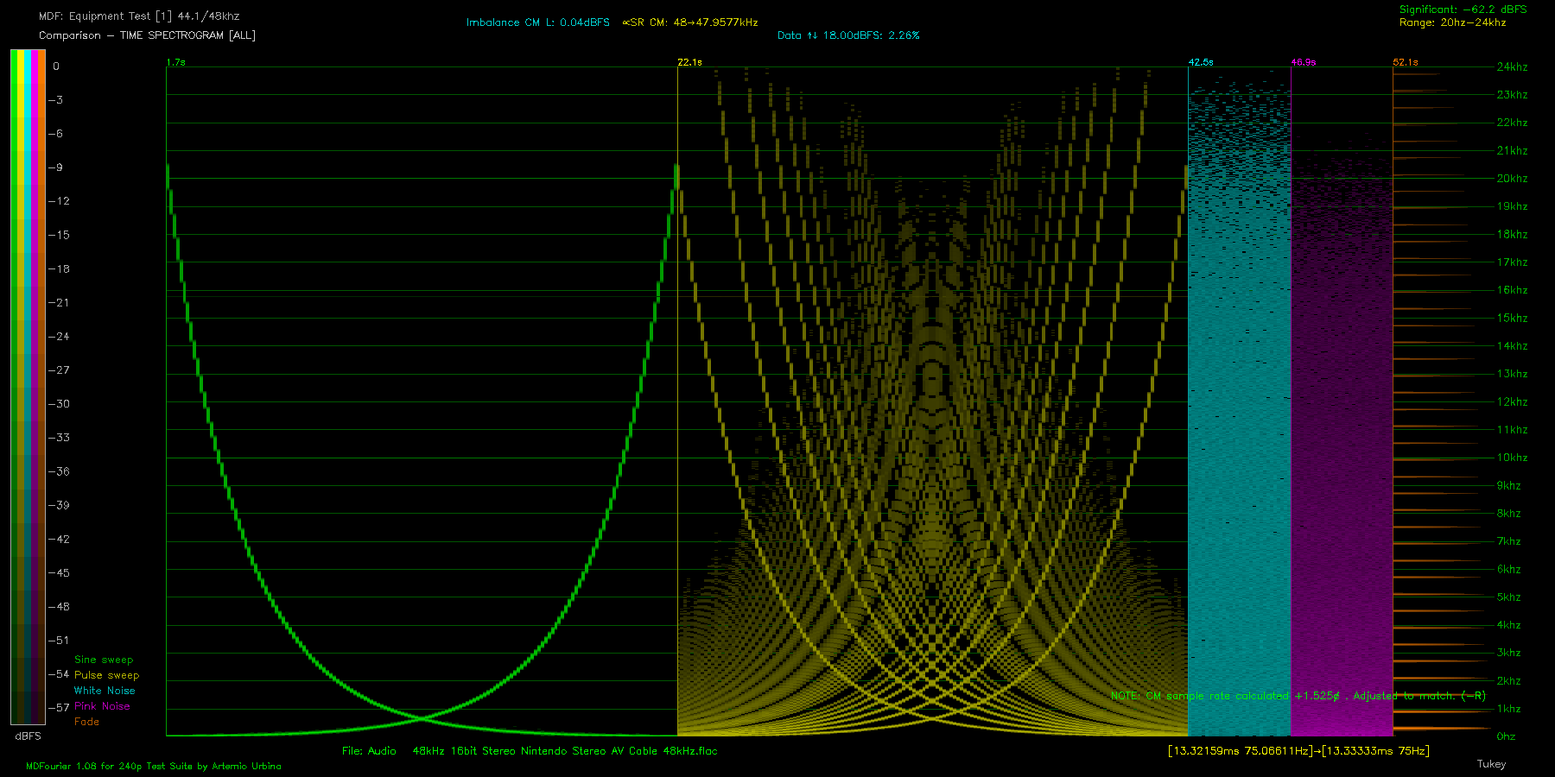The image size is (1555, 777).
Task: Select the 1.7s time marker
Action: click(x=176, y=62)
